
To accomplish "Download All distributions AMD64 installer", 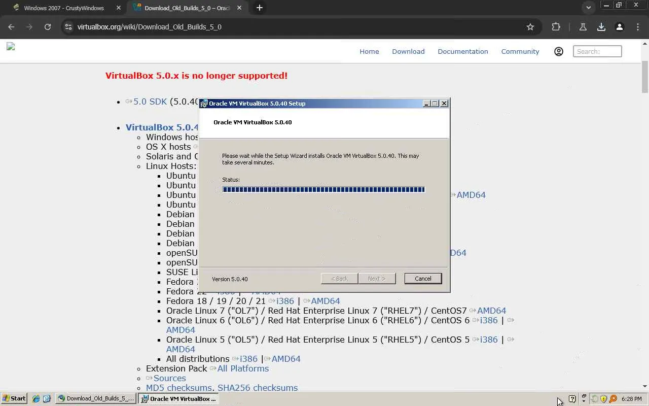I will click(286, 359).
